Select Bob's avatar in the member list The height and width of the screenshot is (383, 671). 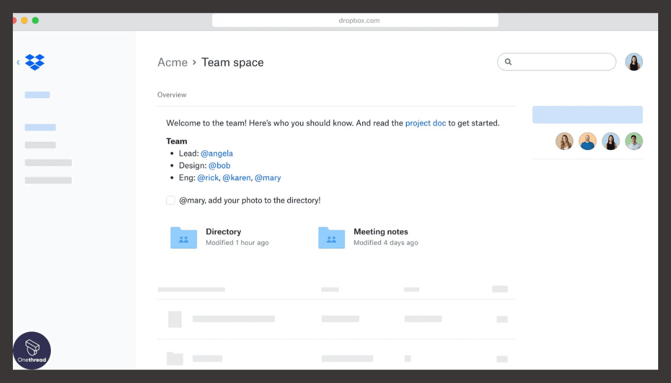587,141
